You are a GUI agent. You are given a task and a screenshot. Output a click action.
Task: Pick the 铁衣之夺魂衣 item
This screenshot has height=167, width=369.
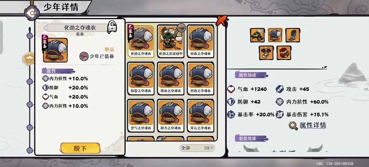tap(170, 78)
